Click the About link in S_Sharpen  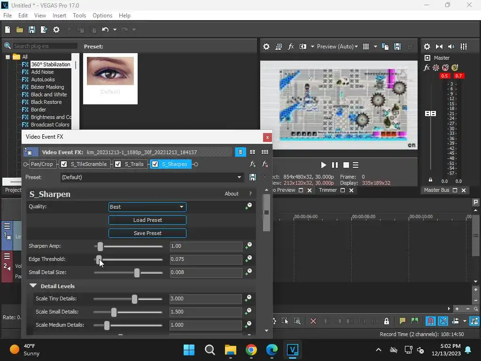click(x=231, y=194)
